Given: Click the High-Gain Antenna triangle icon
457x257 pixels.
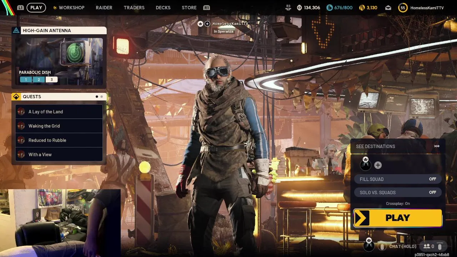Looking at the screenshot, I should pyautogui.click(x=16, y=30).
